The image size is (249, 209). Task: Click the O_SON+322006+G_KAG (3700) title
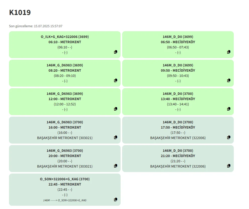click(x=65, y=179)
